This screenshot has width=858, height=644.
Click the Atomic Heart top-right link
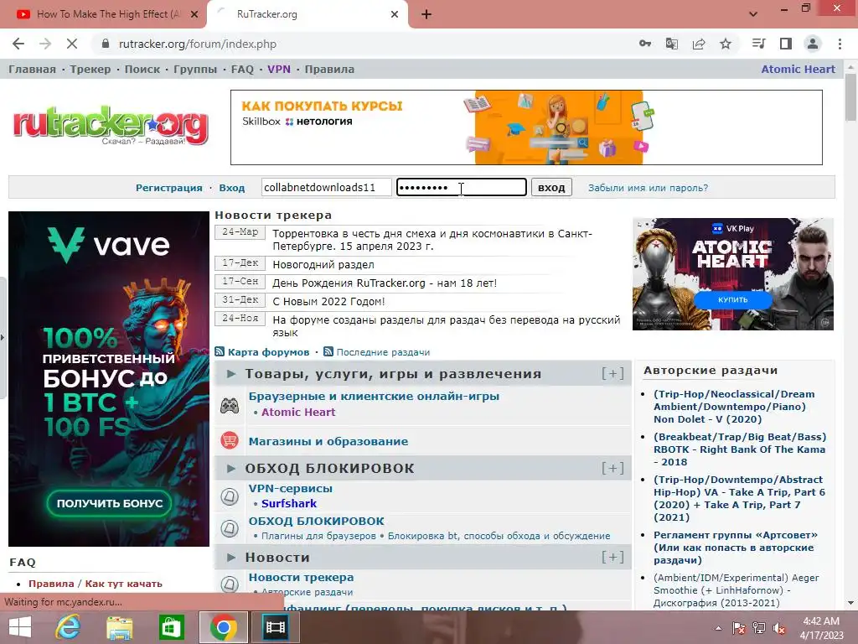(x=799, y=70)
